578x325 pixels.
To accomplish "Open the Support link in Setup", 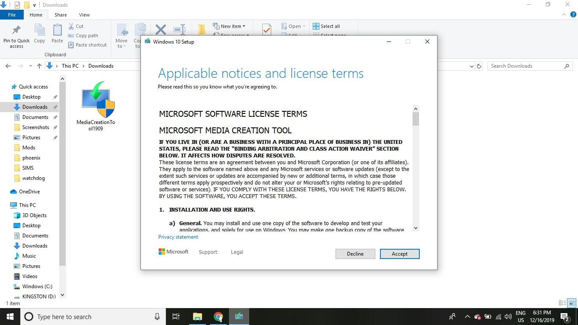I will point(208,252).
